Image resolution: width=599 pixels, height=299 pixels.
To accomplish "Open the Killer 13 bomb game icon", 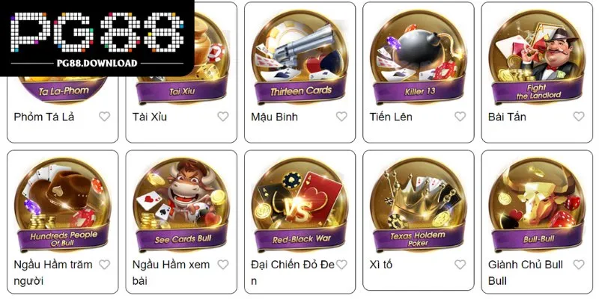I will (419, 56).
